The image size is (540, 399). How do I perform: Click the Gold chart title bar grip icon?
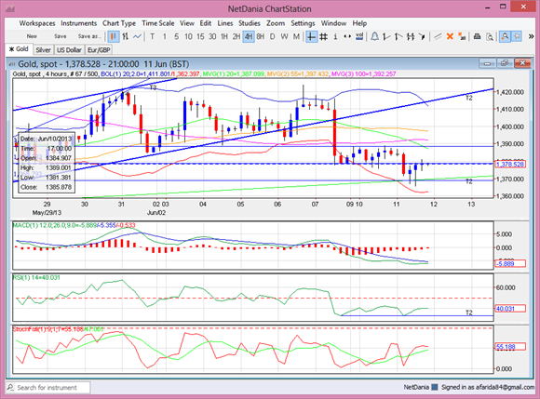pos(12,64)
